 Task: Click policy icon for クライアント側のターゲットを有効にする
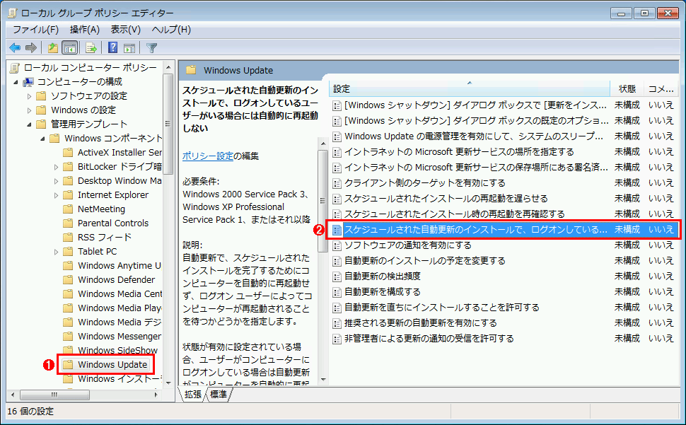[337, 183]
